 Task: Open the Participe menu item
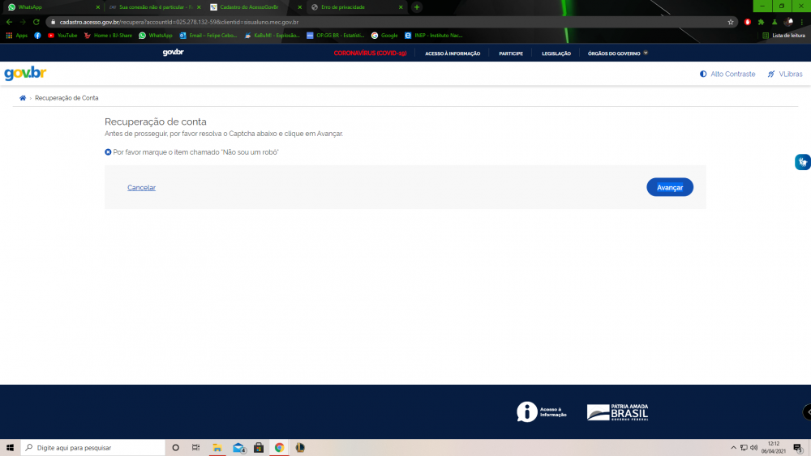pyautogui.click(x=510, y=53)
